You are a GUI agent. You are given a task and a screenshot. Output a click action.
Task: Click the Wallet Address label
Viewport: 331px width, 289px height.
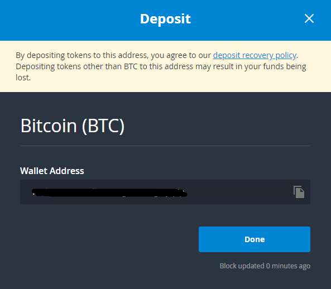52,171
